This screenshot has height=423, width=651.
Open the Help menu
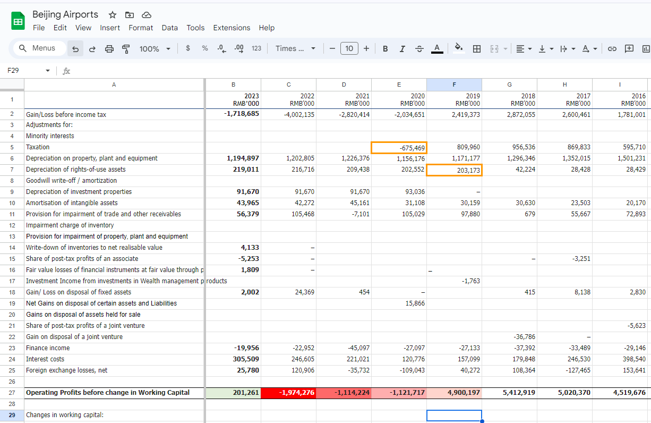click(267, 28)
